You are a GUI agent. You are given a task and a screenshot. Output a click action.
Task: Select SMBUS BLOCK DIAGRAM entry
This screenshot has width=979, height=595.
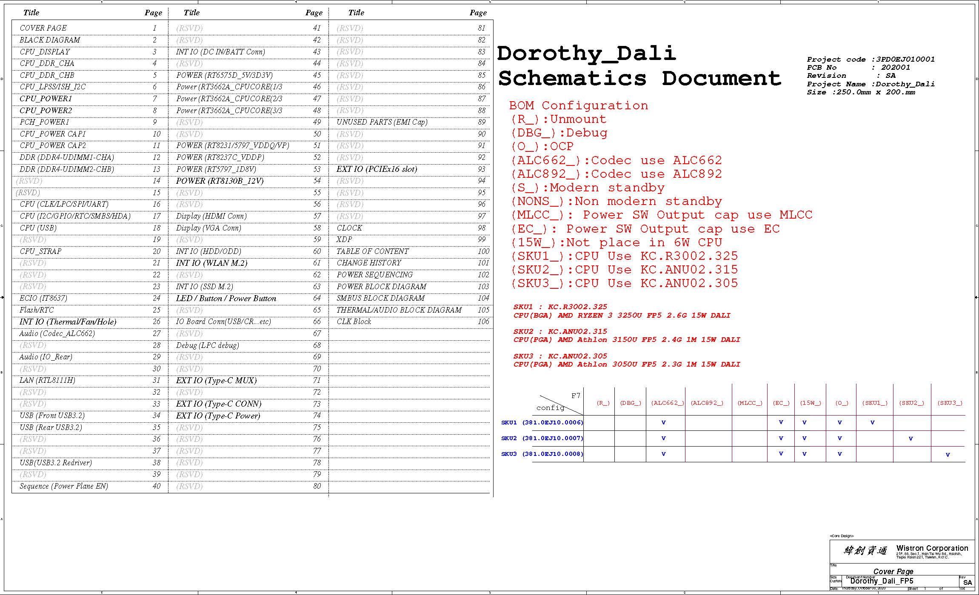(381, 298)
